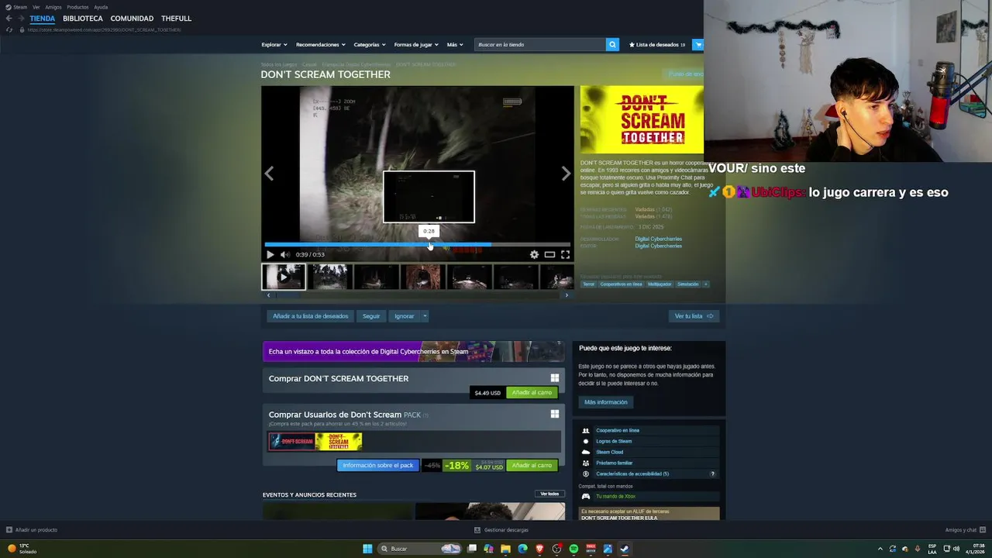Click the Más información button

point(606,402)
